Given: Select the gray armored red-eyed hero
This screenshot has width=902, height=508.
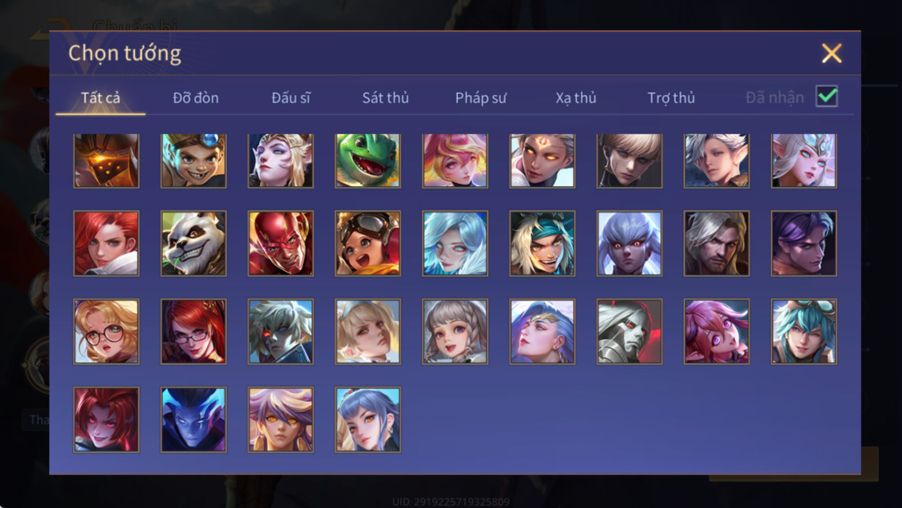Looking at the screenshot, I should coord(630,331).
